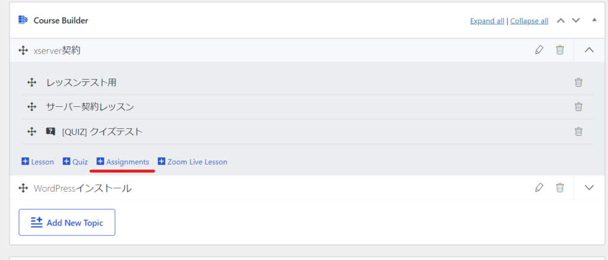This screenshot has height=260, width=608.
Task: Collapse the xserver契約 topic
Action: coord(589,50)
